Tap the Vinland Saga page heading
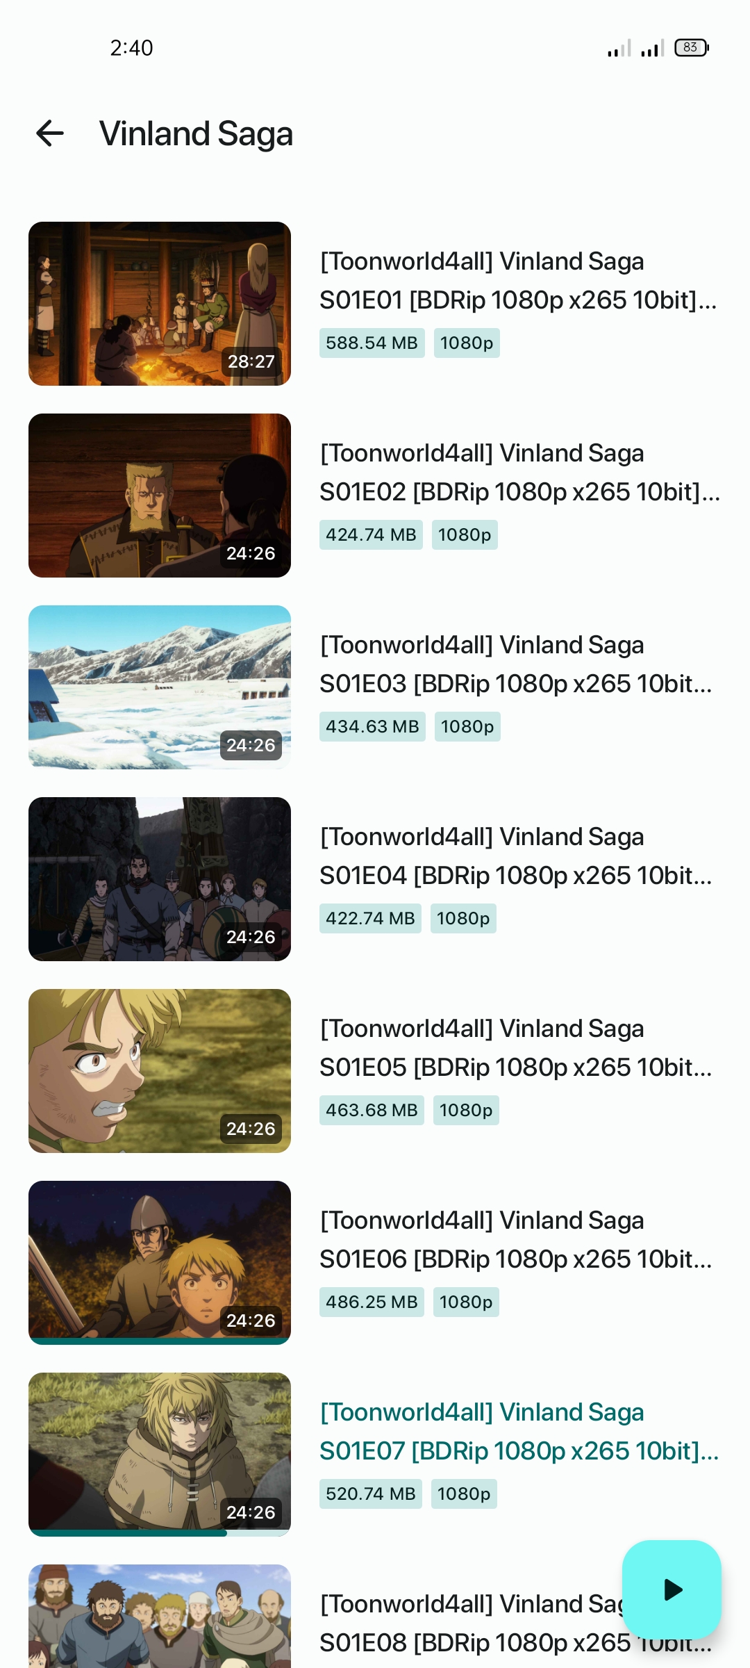Screen dimensions: 750x1668 coord(196,133)
